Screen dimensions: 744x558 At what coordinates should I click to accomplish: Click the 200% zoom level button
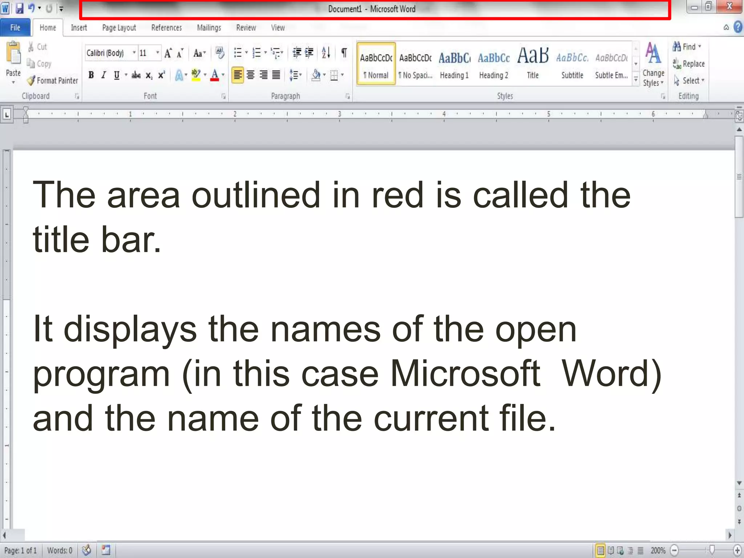point(658,550)
